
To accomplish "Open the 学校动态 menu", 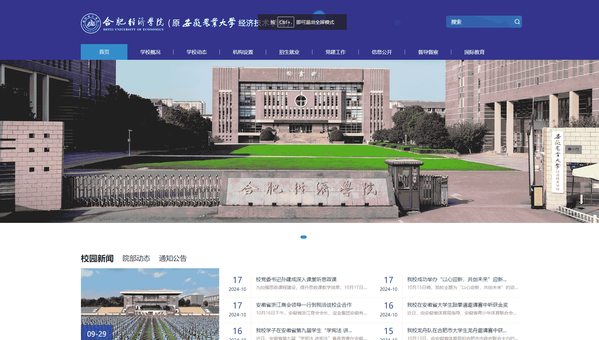I will tap(197, 52).
